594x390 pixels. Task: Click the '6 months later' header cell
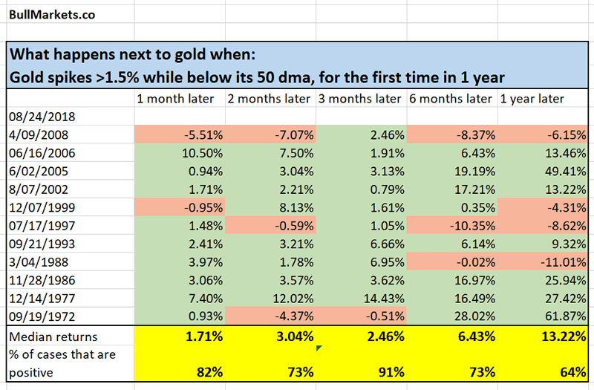tap(451, 99)
